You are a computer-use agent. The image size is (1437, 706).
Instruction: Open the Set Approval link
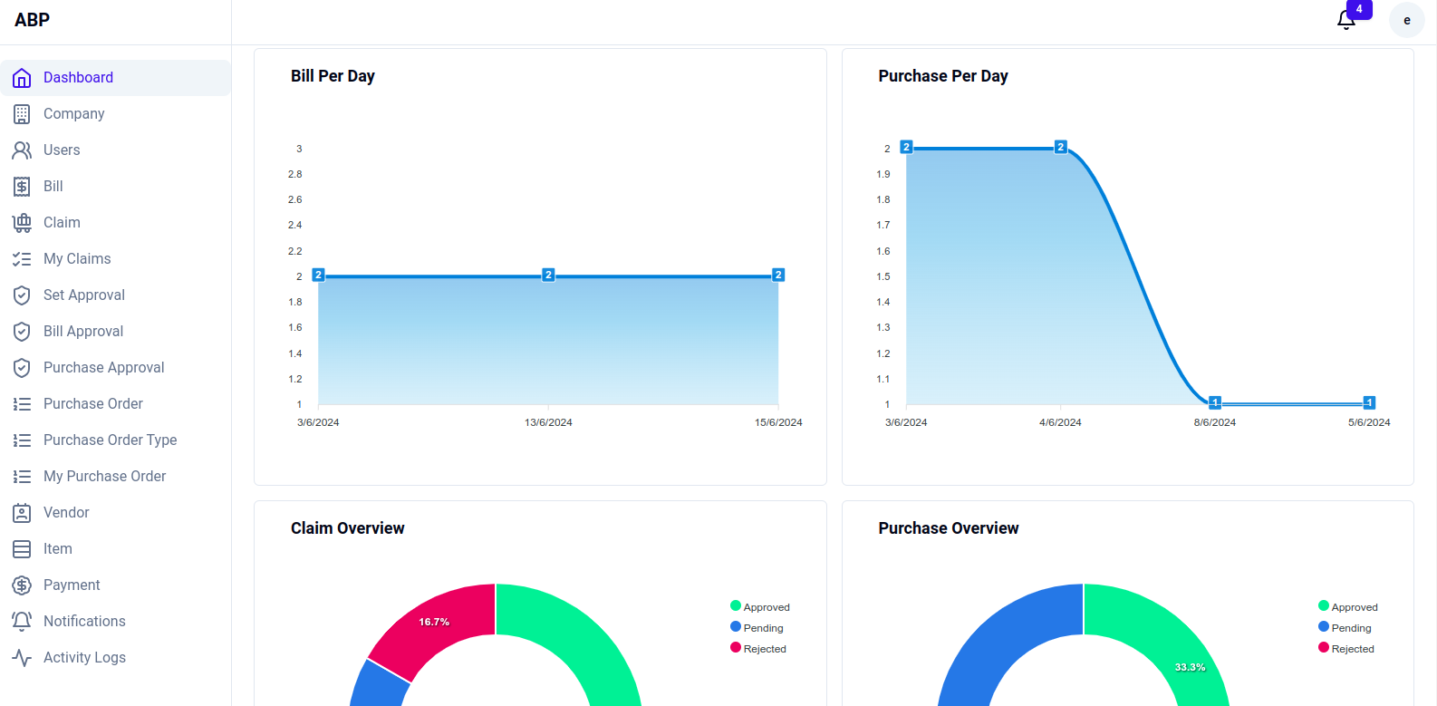click(x=84, y=295)
